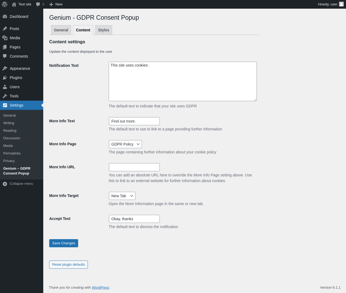Click the Content settings heading
This screenshot has height=293, width=346.
point(67,42)
